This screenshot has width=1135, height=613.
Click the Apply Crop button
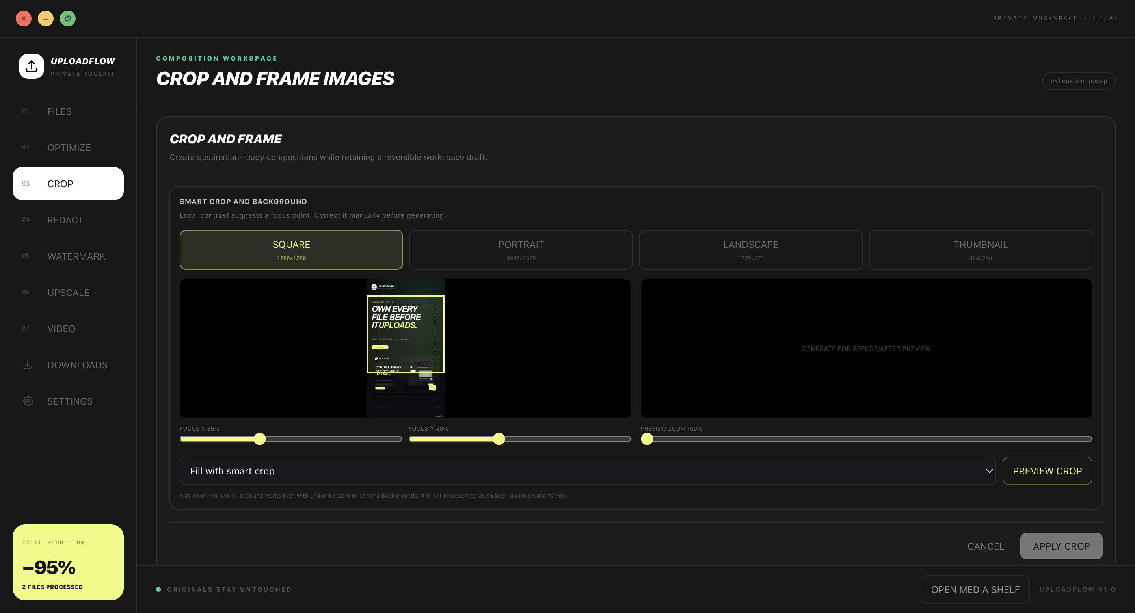tap(1061, 546)
